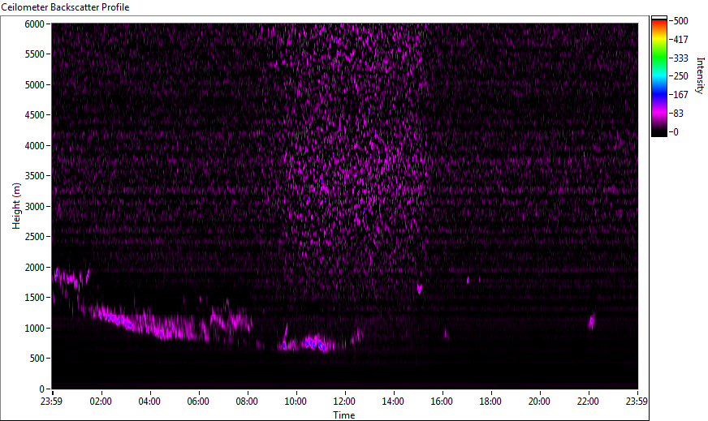Click the 4500 height axis tick

[35, 115]
